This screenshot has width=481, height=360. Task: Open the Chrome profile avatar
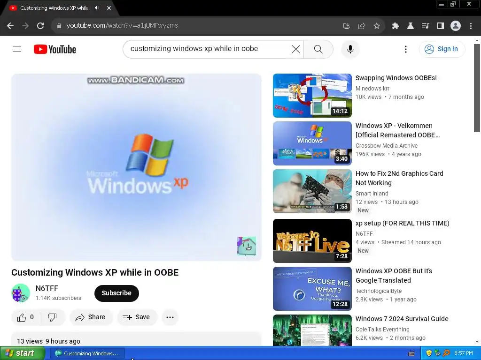(456, 26)
